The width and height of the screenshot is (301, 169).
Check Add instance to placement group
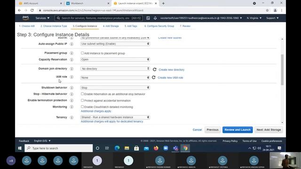pyautogui.click(x=82, y=53)
